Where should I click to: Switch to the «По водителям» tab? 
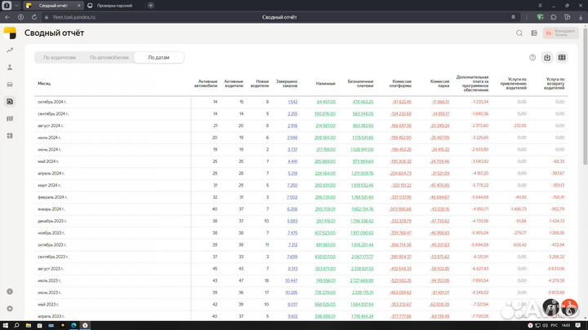(59, 58)
